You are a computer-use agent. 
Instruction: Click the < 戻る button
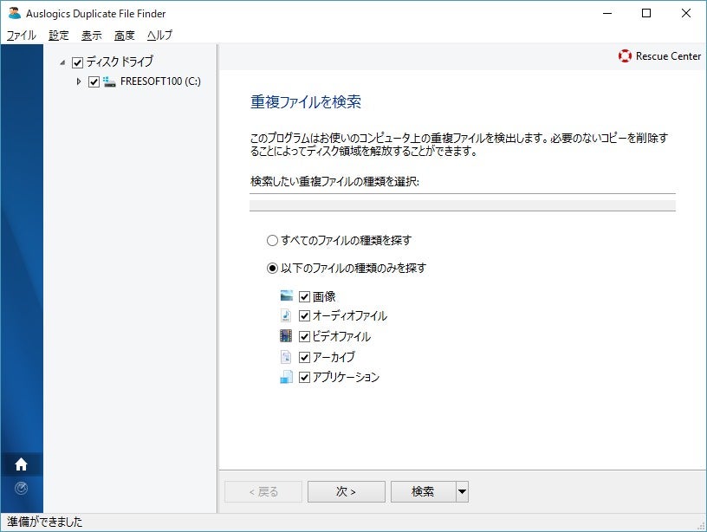263,491
